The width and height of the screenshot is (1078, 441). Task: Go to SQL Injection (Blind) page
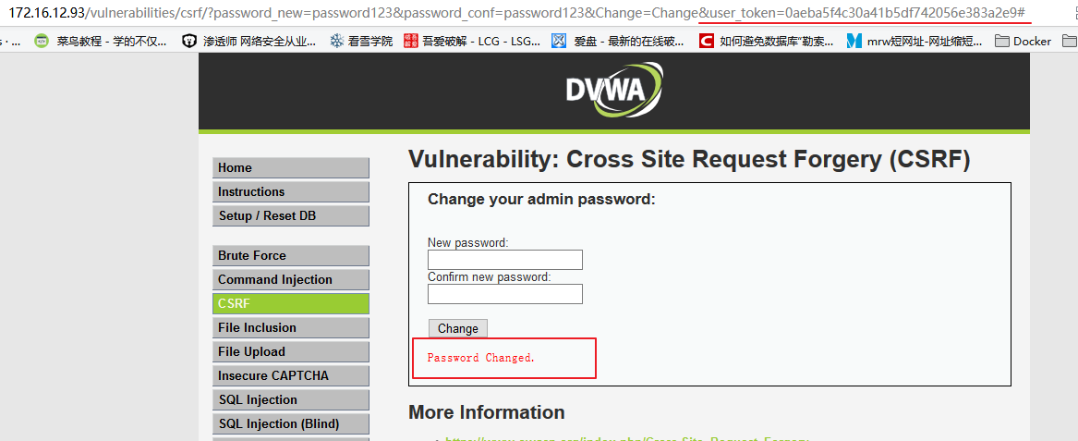290,423
